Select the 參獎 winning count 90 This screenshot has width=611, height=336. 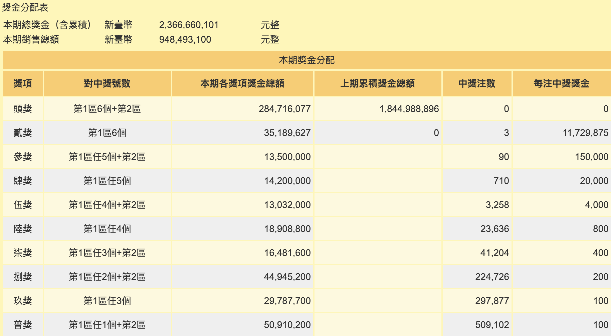pyautogui.click(x=503, y=157)
